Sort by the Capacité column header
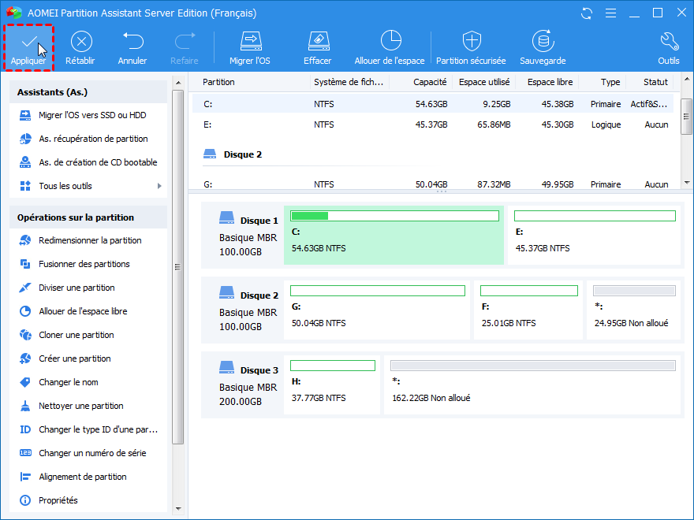The height and width of the screenshot is (520, 694). [x=430, y=82]
